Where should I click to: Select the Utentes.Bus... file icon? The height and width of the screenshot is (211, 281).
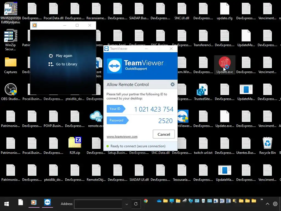[246, 146]
